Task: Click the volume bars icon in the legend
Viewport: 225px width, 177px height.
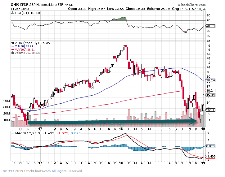Action: pos(13,53)
